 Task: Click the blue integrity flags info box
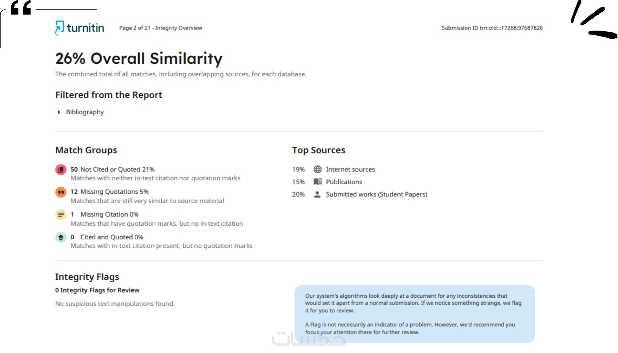coord(414,314)
